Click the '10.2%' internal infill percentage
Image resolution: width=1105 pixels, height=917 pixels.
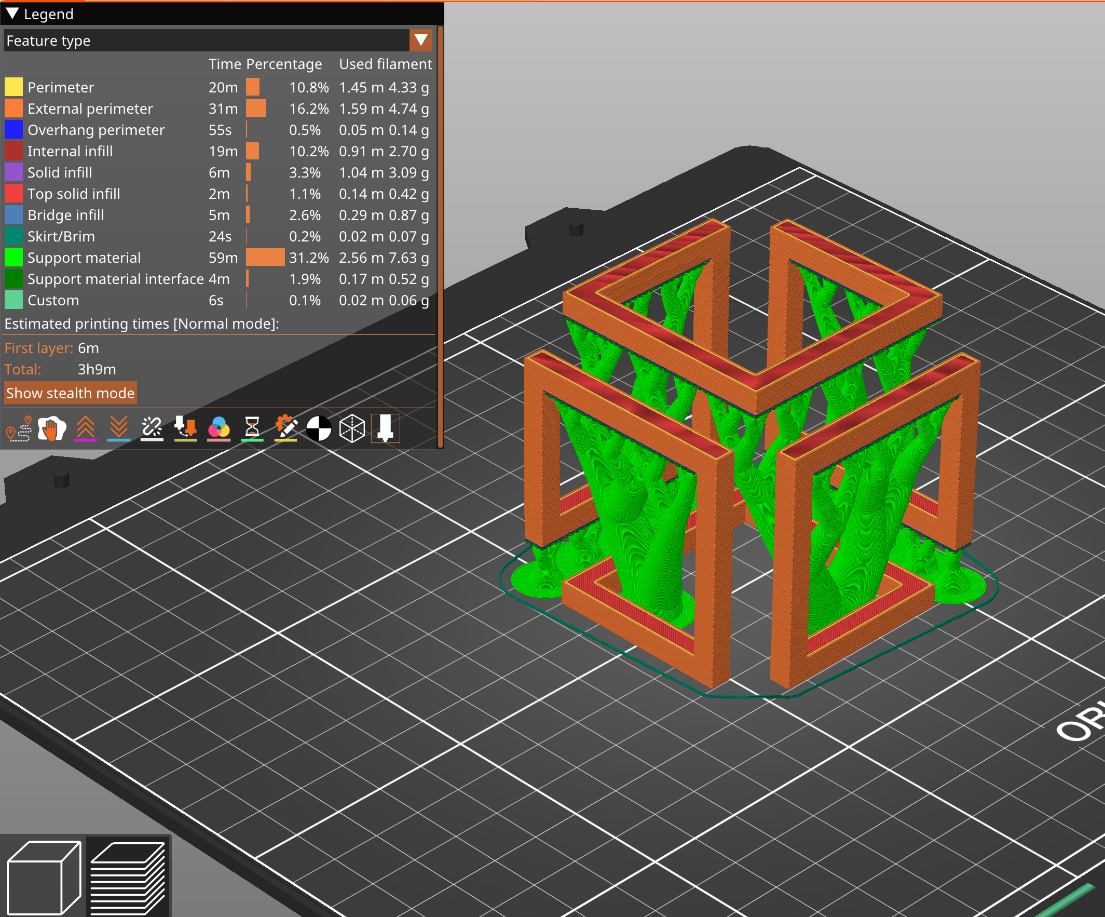[309, 151]
